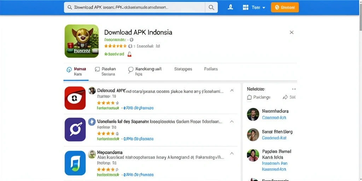
Task: Click the link under Haronnhadiora
Action: point(274,117)
